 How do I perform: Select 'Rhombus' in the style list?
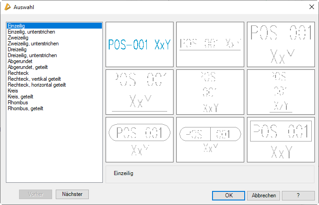[18, 102]
